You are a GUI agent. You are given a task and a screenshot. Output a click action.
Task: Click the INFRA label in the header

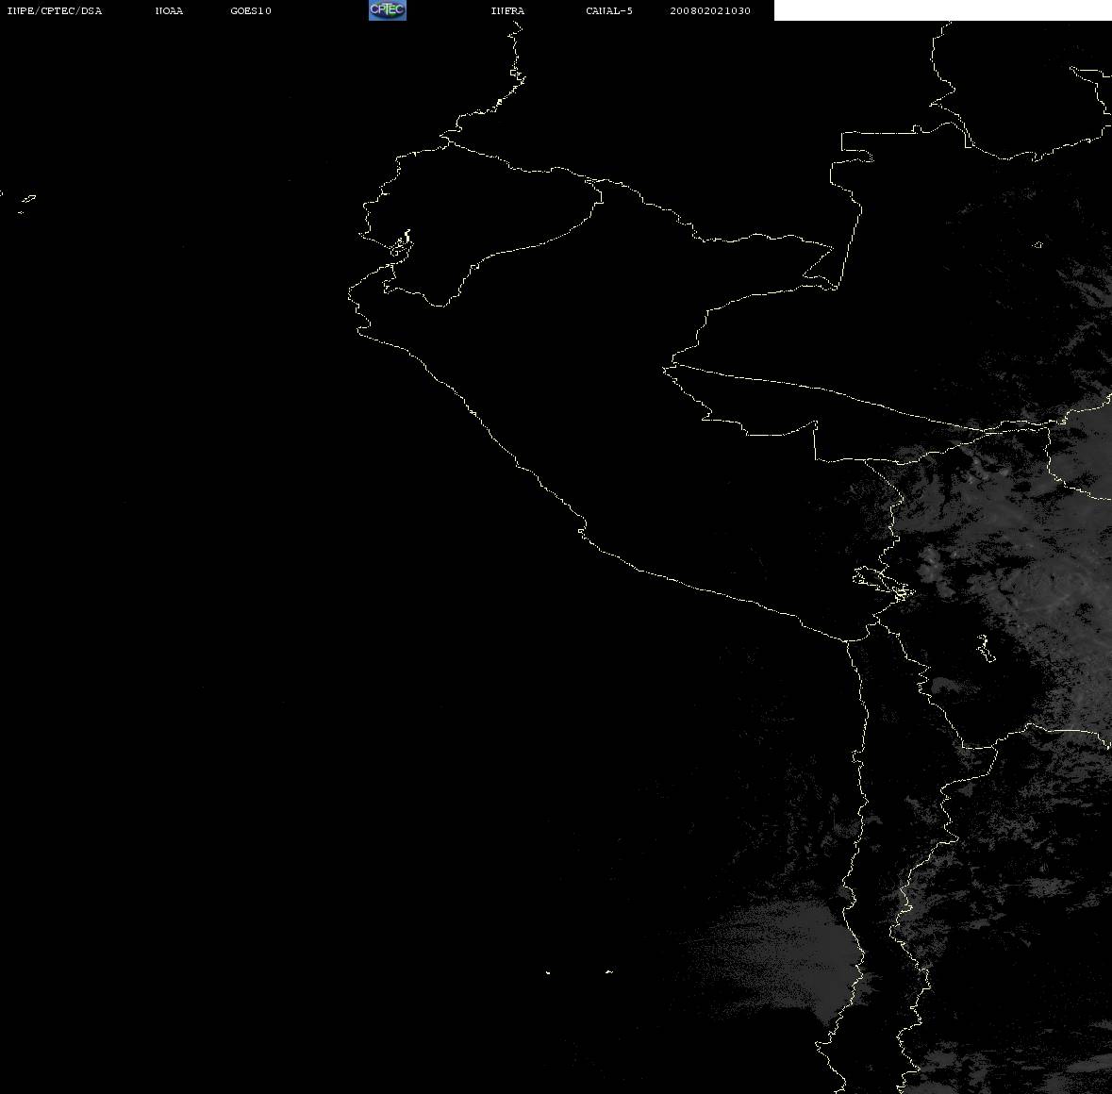(x=507, y=10)
